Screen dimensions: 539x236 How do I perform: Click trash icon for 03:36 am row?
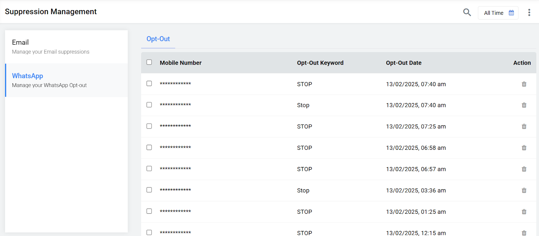[524, 191]
